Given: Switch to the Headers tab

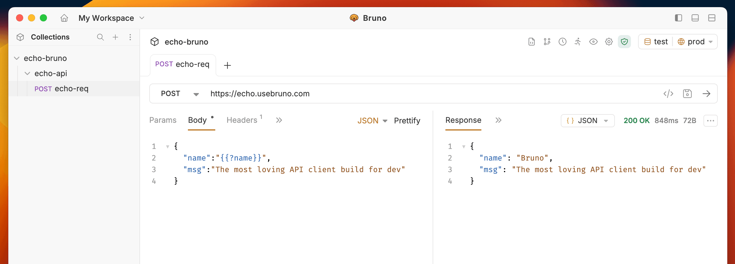Looking at the screenshot, I should click(x=242, y=120).
